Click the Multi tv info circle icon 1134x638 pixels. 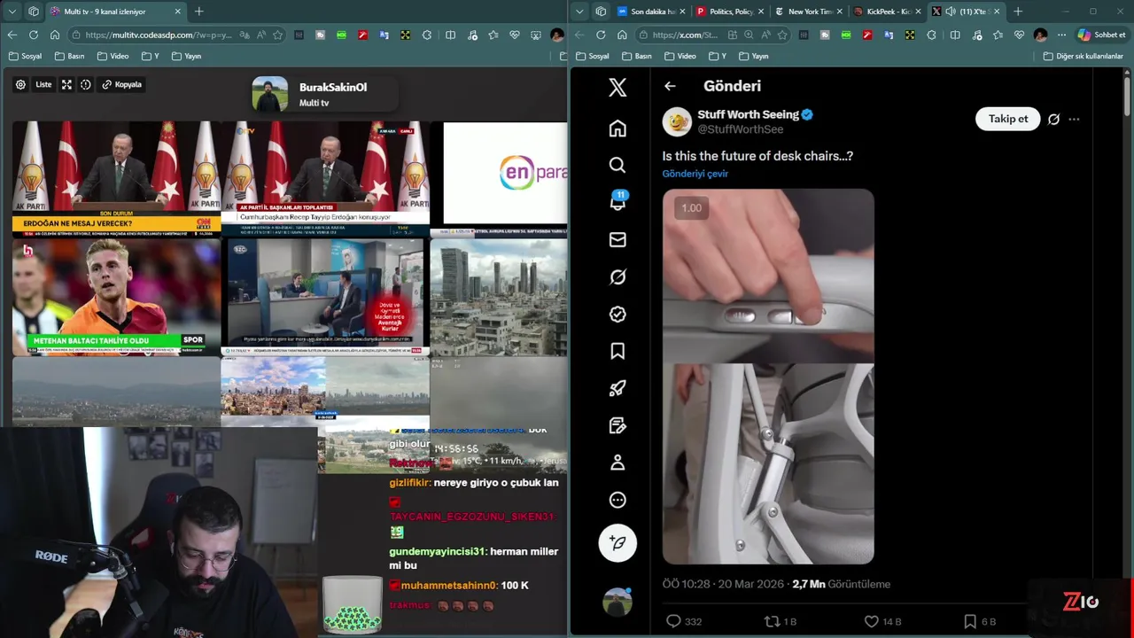coord(86,84)
